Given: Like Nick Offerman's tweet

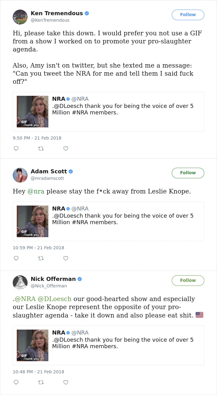Looking at the screenshot, I should (66, 382).
